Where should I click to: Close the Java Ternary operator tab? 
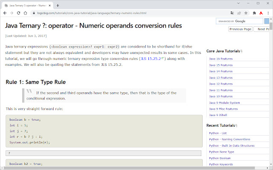(49, 5)
